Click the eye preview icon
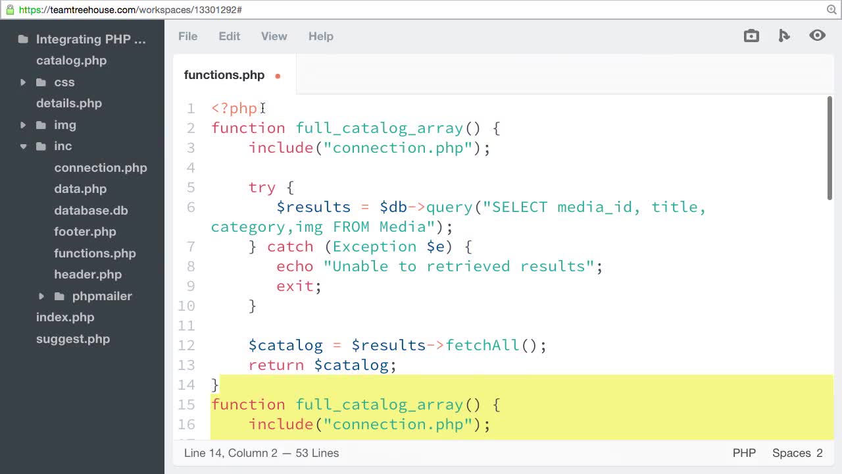This screenshot has height=474, width=842. point(817,36)
